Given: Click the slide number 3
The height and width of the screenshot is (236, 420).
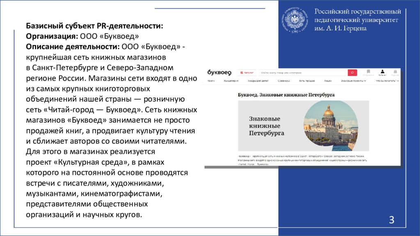Looking at the screenshot, I should click(391, 220).
